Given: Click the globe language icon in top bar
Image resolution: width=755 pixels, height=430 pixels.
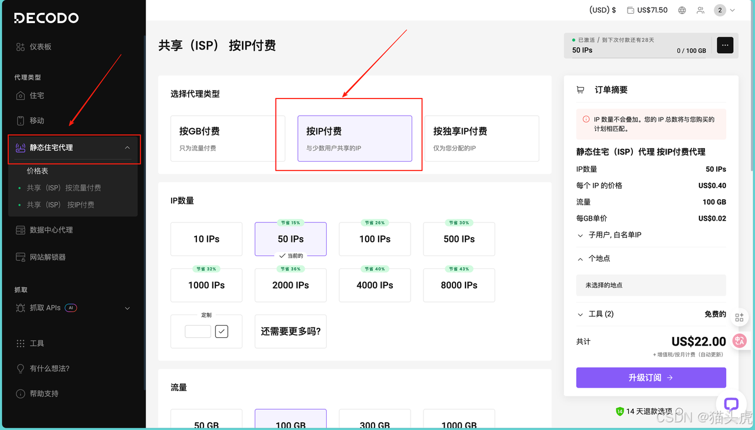Looking at the screenshot, I should point(681,9).
